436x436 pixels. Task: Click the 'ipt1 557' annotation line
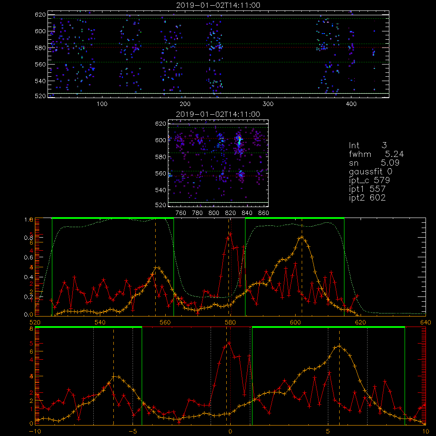[x=367, y=189]
